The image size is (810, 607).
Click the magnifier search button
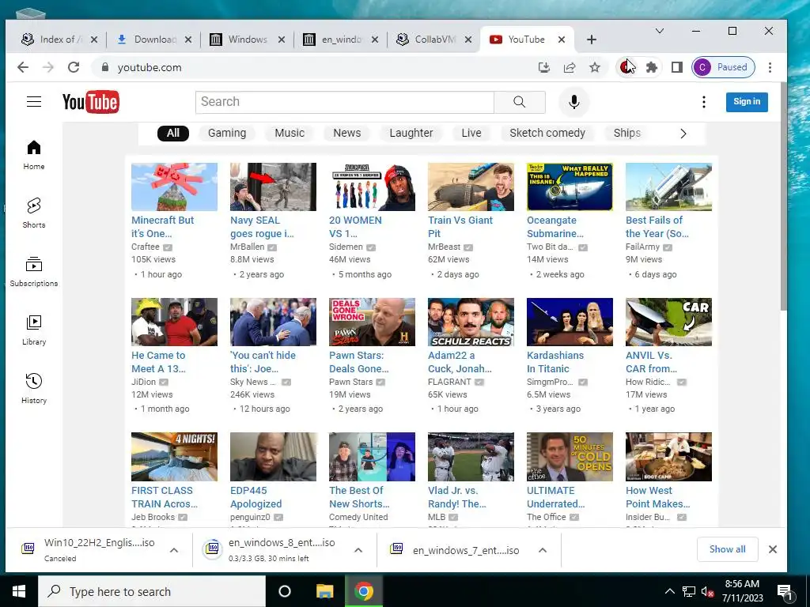pyautogui.click(x=520, y=102)
